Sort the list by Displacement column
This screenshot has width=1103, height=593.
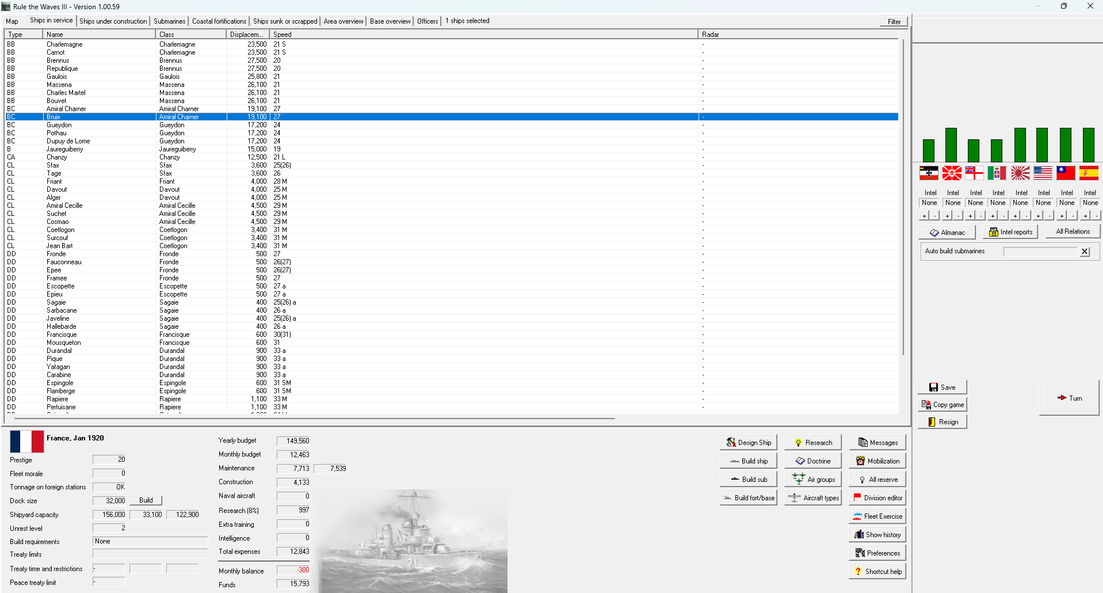click(247, 35)
